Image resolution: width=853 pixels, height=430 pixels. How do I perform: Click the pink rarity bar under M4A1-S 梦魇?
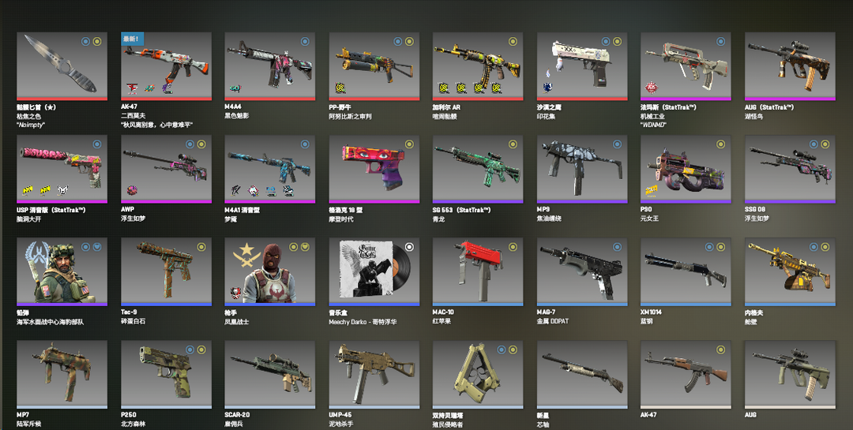(270, 201)
